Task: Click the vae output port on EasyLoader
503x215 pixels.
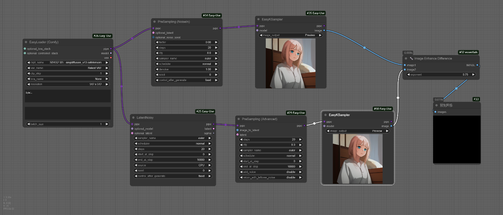Action: point(111,58)
